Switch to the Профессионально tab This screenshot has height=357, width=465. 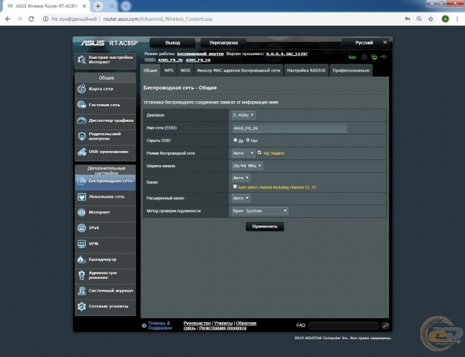pyautogui.click(x=350, y=71)
